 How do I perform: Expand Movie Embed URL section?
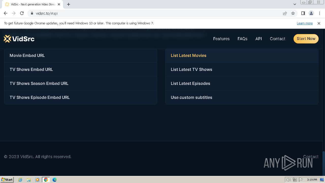point(80,55)
